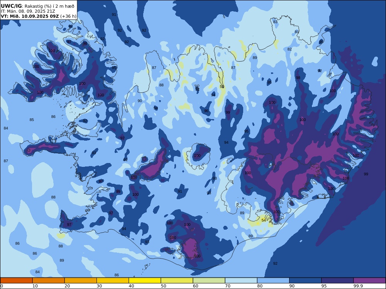Click the '80' legend tick label
Viewport: 386px width, 289px height.
(x=260, y=286)
